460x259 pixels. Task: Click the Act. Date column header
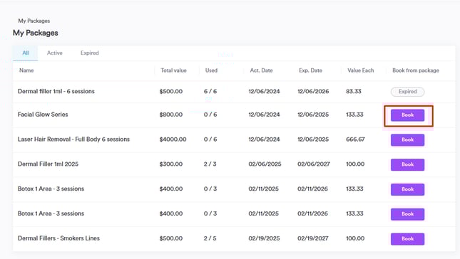[x=261, y=70]
